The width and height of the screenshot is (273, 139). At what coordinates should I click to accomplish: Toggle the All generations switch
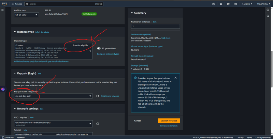pyautogui.click(x=99, y=48)
